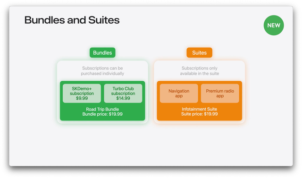Screen dimensions: 302x178
Task: Select the orange Suites label
Action: [199, 52]
